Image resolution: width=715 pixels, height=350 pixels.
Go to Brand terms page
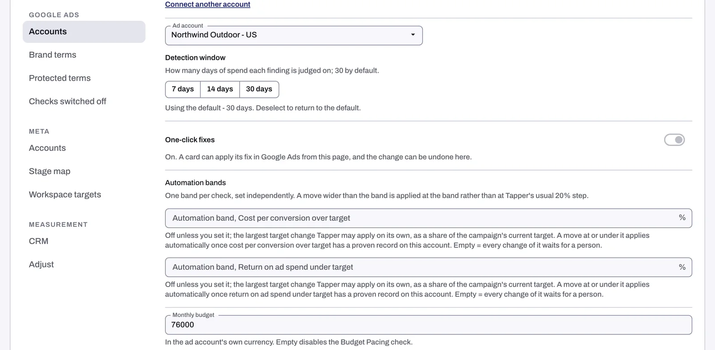(84, 55)
